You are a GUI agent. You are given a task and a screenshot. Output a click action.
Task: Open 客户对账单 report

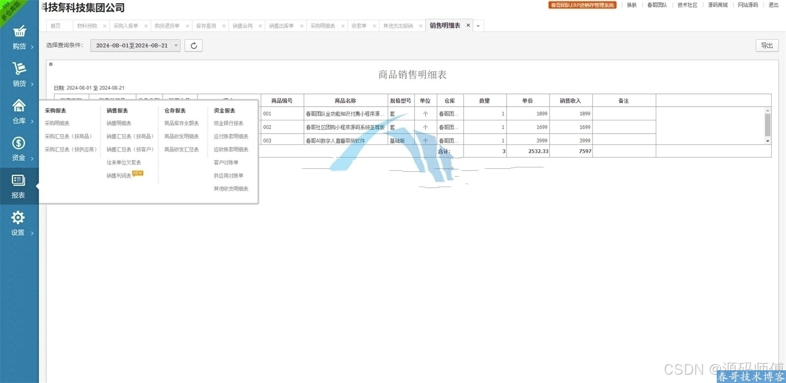click(x=226, y=163)
